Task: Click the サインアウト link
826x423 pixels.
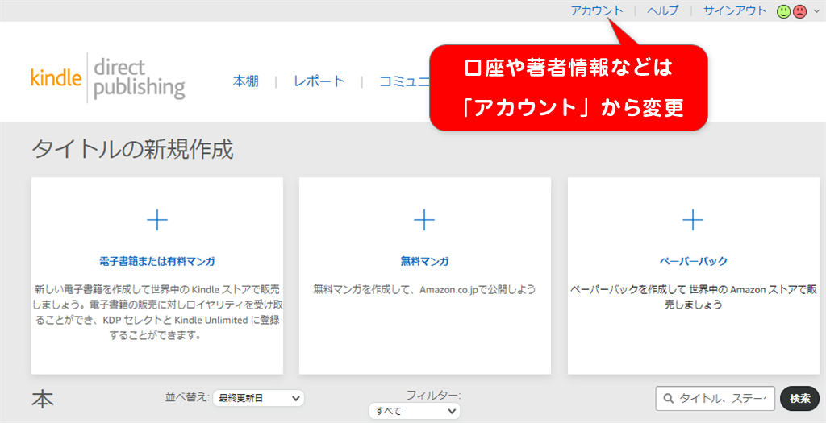Action: [735, 10]
